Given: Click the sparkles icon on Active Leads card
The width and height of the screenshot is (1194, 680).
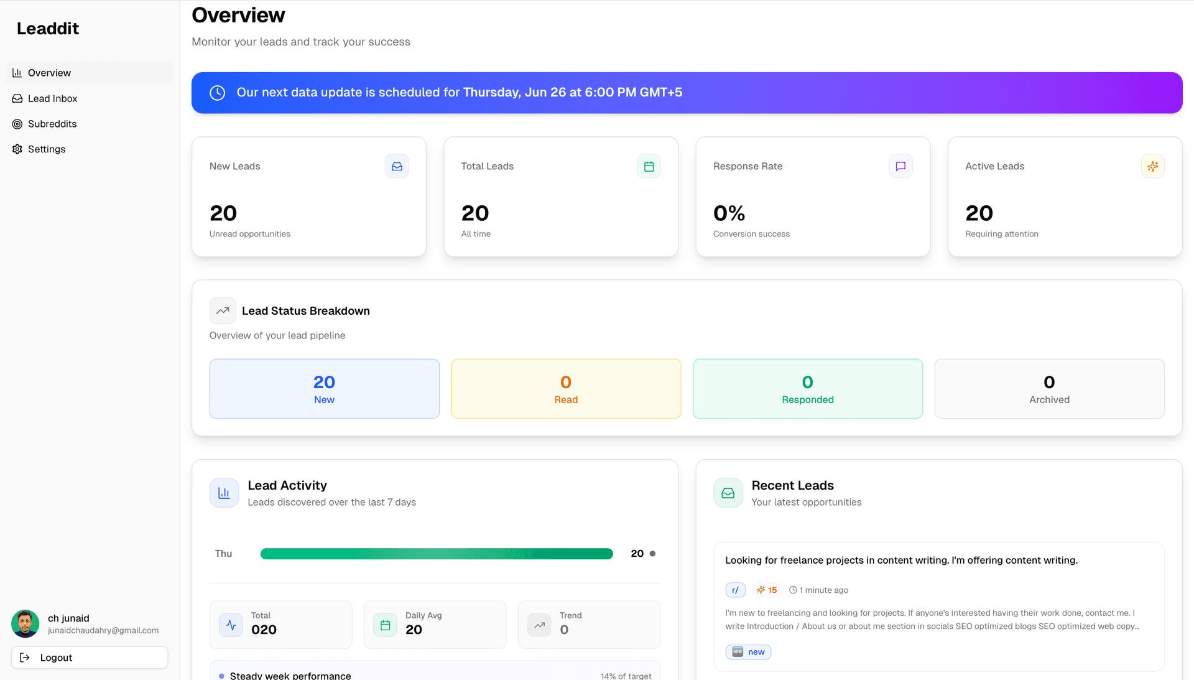Looking at the screenshot, I should 1153,166.
